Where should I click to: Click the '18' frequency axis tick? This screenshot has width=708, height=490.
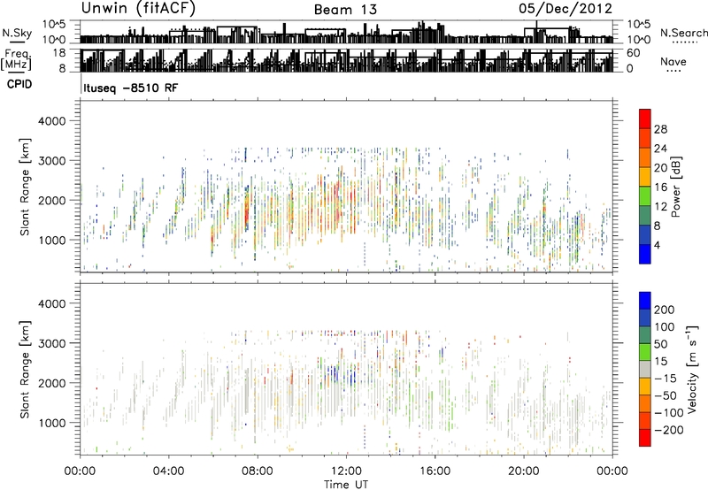point(59,53)
